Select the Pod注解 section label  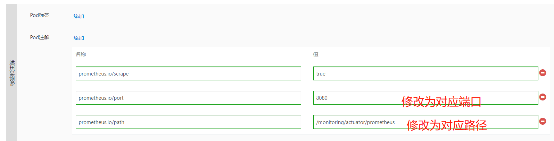(x=40, y=37)
